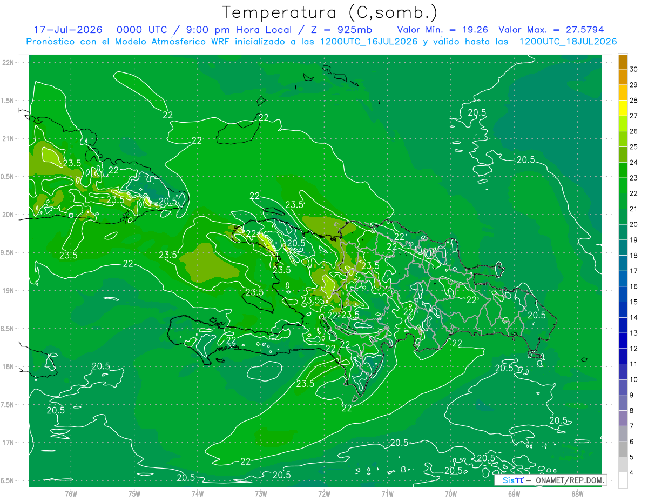648x501 pixels.
Task: Click the 17N latitude axis label
Action: 9,443
